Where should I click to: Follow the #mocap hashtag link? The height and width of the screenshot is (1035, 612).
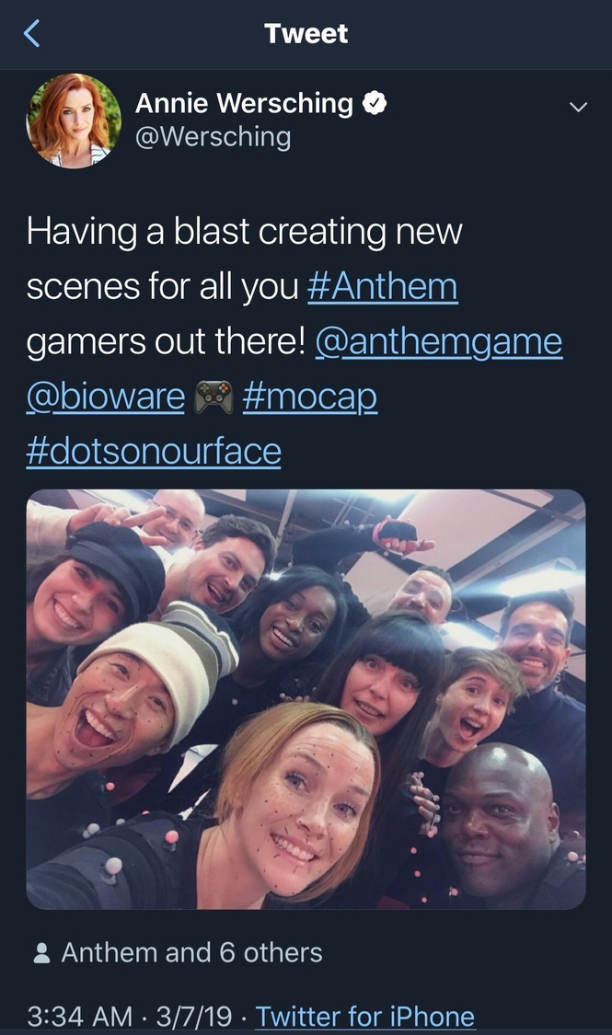click(x=310, y=397)
